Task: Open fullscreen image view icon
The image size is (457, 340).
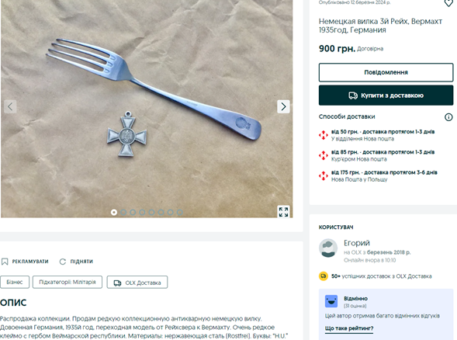Action: (x=283, y=212)
